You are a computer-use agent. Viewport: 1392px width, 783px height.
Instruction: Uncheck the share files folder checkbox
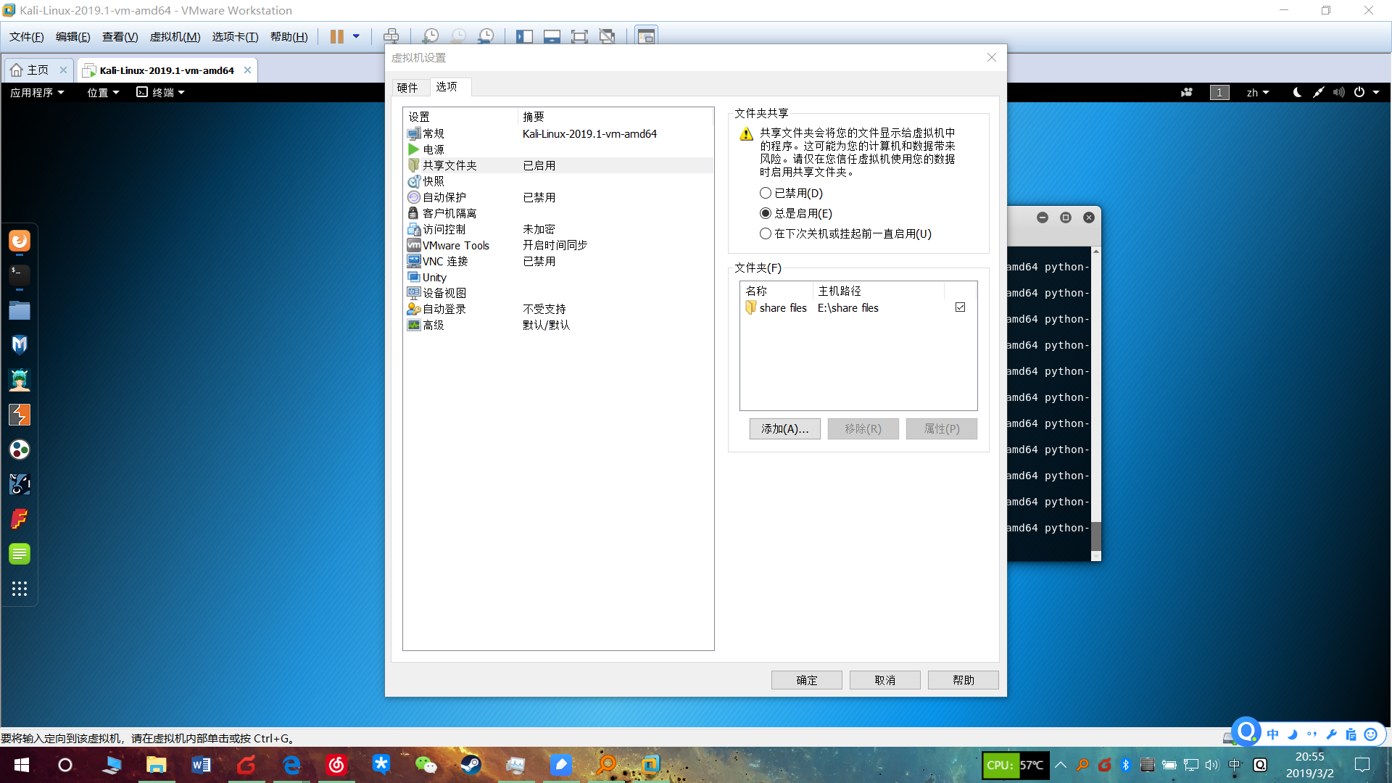[x=961, y=307]
